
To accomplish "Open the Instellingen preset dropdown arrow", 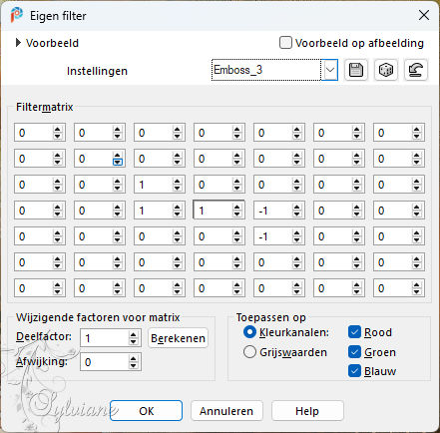I will click(330, 70).
